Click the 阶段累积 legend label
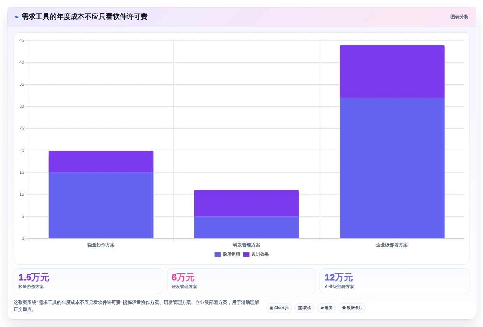Viewport: 483px width, 327px height. [232, 255]
